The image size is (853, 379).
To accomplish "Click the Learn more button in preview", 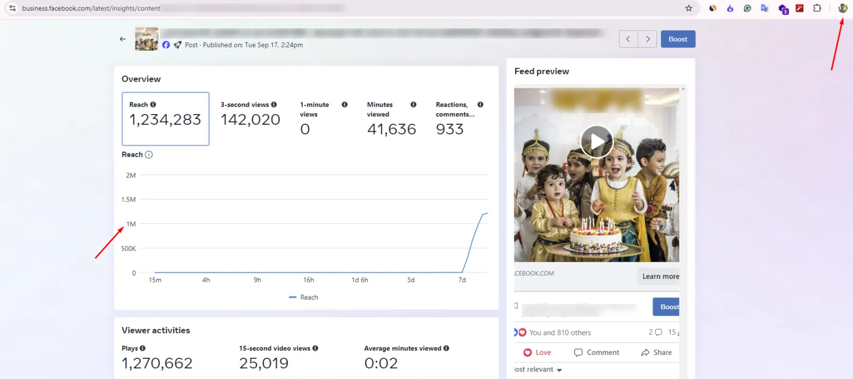I will 659,276.
